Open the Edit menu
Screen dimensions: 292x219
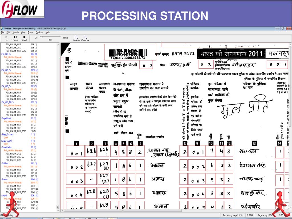[8, 33]
